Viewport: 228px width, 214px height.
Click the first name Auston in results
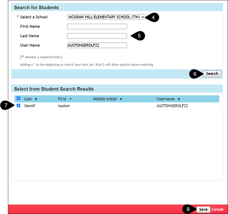[x=63, y=106]
